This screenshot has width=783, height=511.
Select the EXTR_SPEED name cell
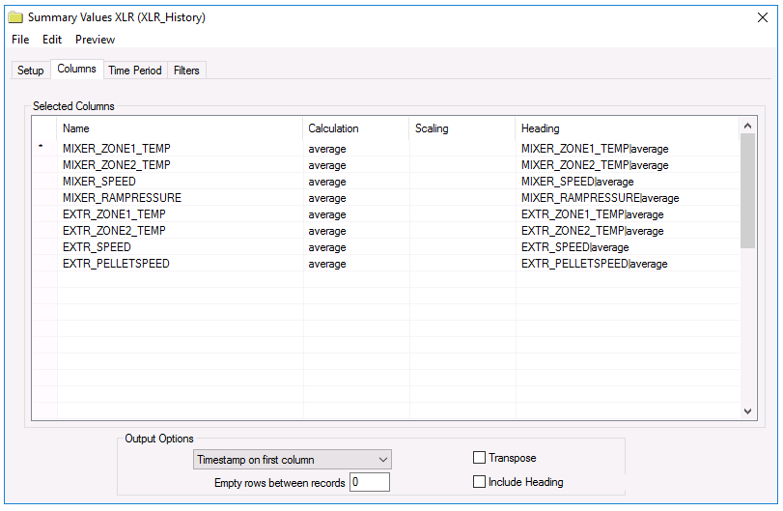click(180, 247)
